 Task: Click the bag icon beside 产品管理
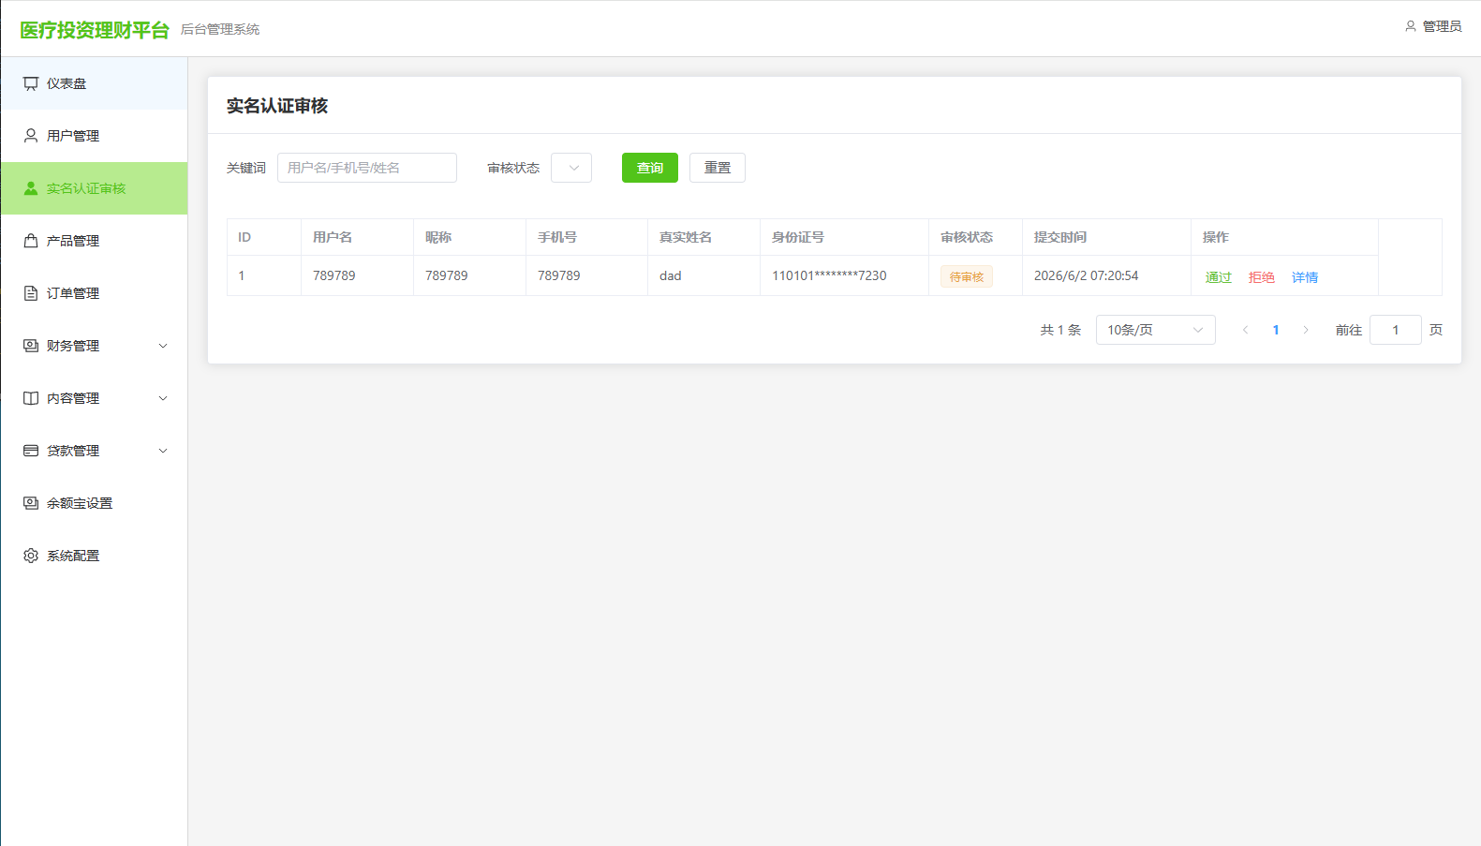31,241
